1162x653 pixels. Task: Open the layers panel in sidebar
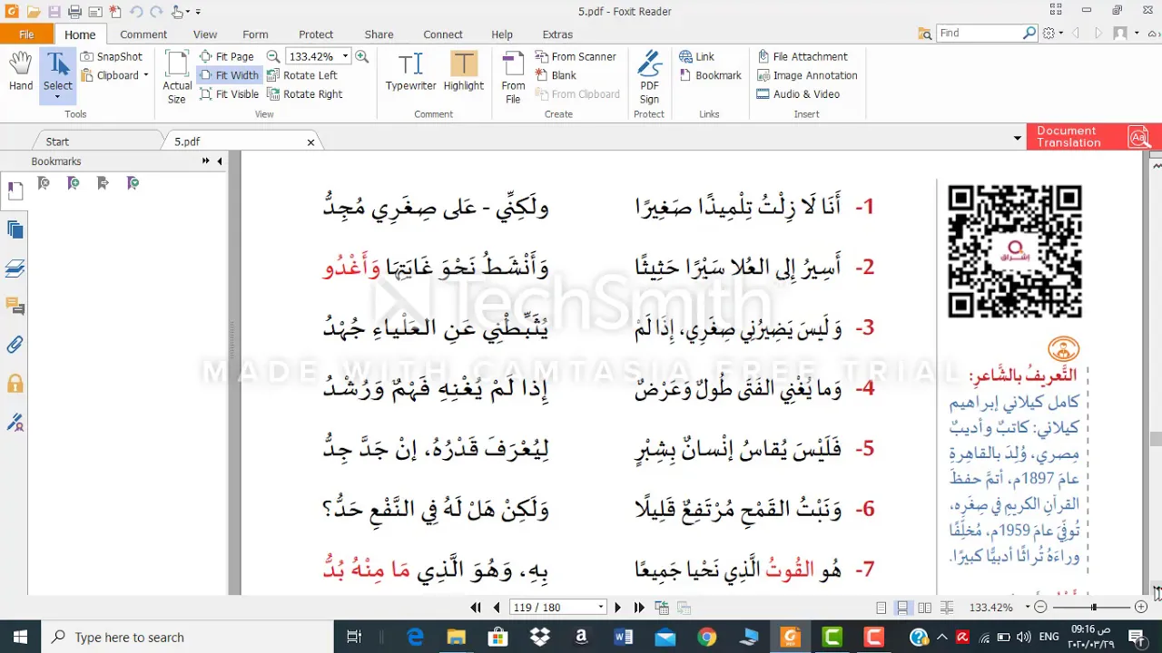[x=15, y=268]
